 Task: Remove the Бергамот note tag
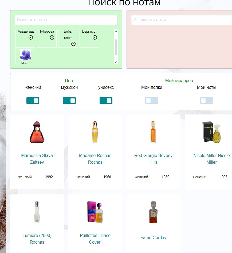pos(95,37)
